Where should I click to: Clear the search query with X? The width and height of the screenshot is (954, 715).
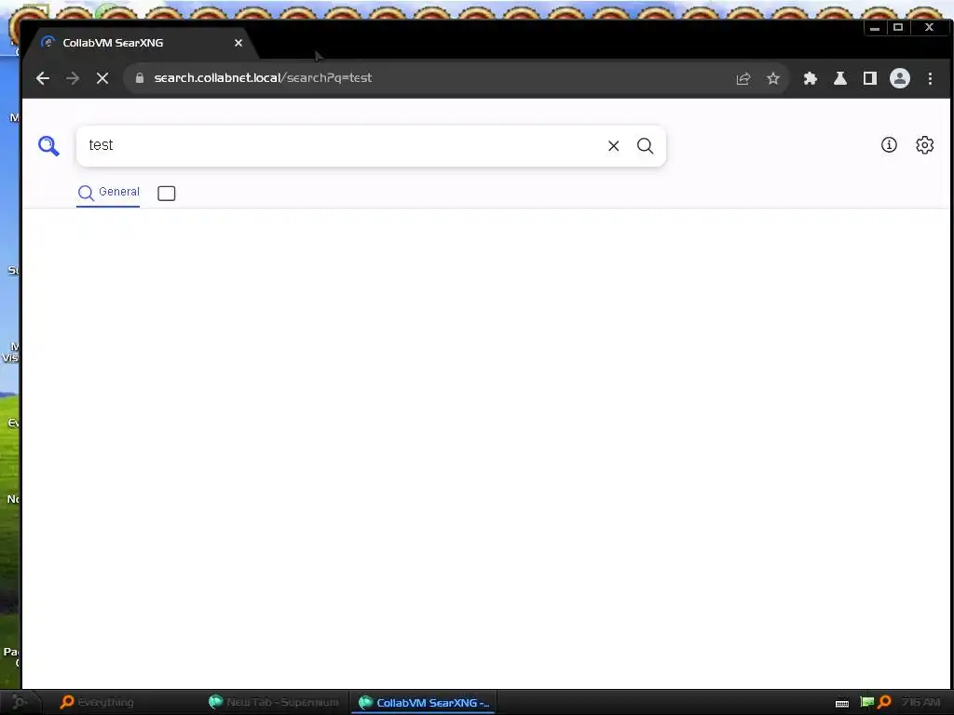pyautogui.click(x=613, y=146)
